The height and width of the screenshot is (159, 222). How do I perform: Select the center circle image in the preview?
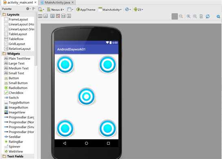coord(86,97)
